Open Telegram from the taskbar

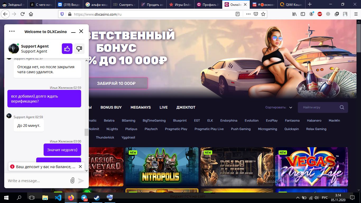point(84,197)
